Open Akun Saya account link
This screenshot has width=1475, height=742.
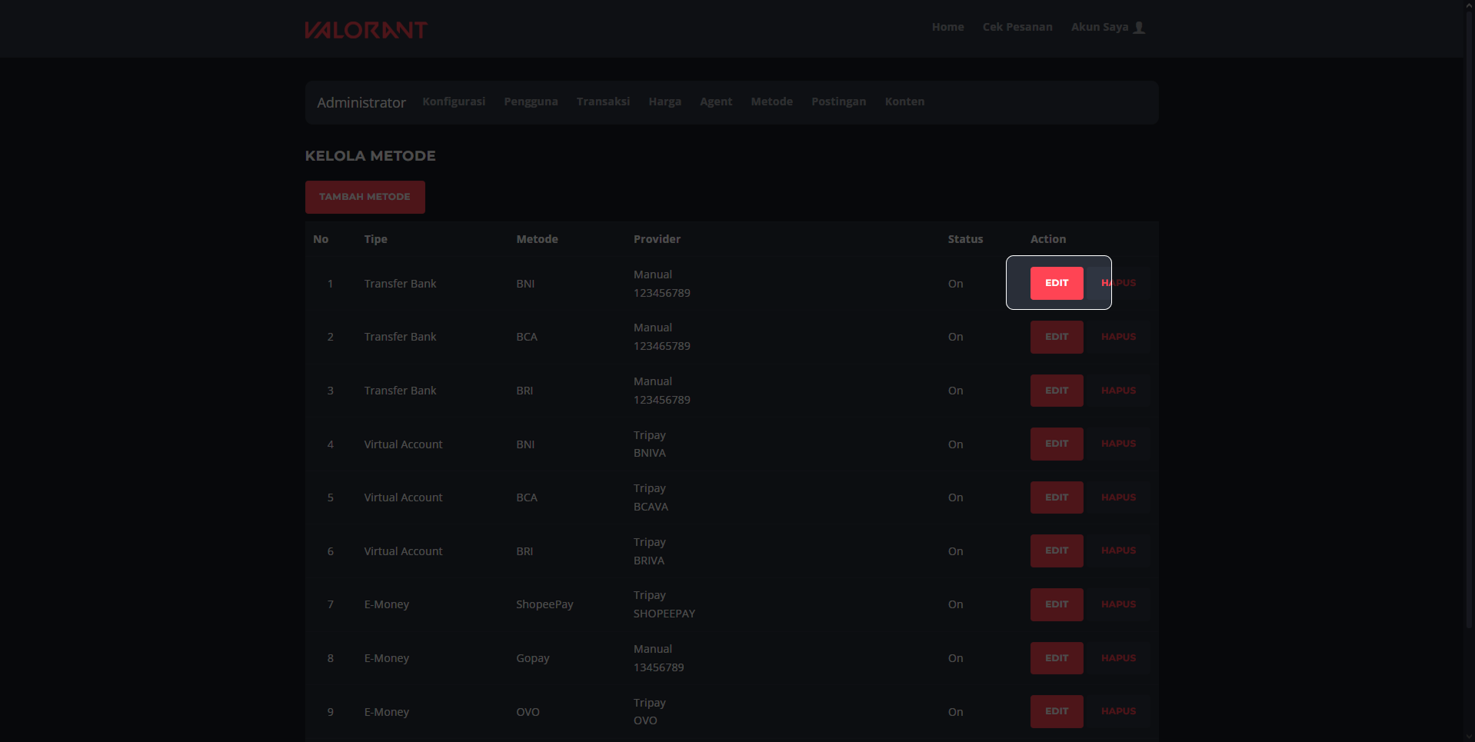click(1100, 27)
